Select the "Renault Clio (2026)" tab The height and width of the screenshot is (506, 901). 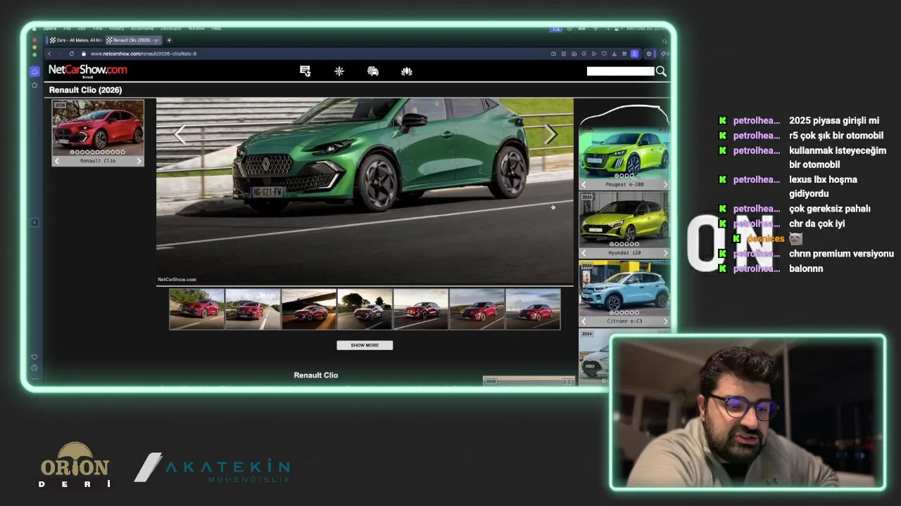pyautogui.click(x=133, y=40)
